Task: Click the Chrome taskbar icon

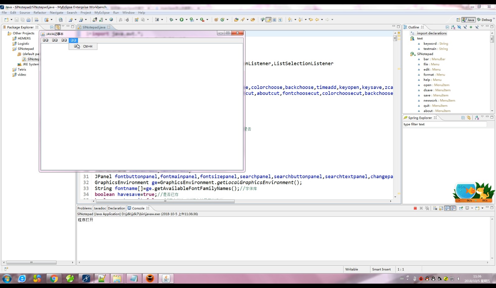Action: tap(54, 279)
